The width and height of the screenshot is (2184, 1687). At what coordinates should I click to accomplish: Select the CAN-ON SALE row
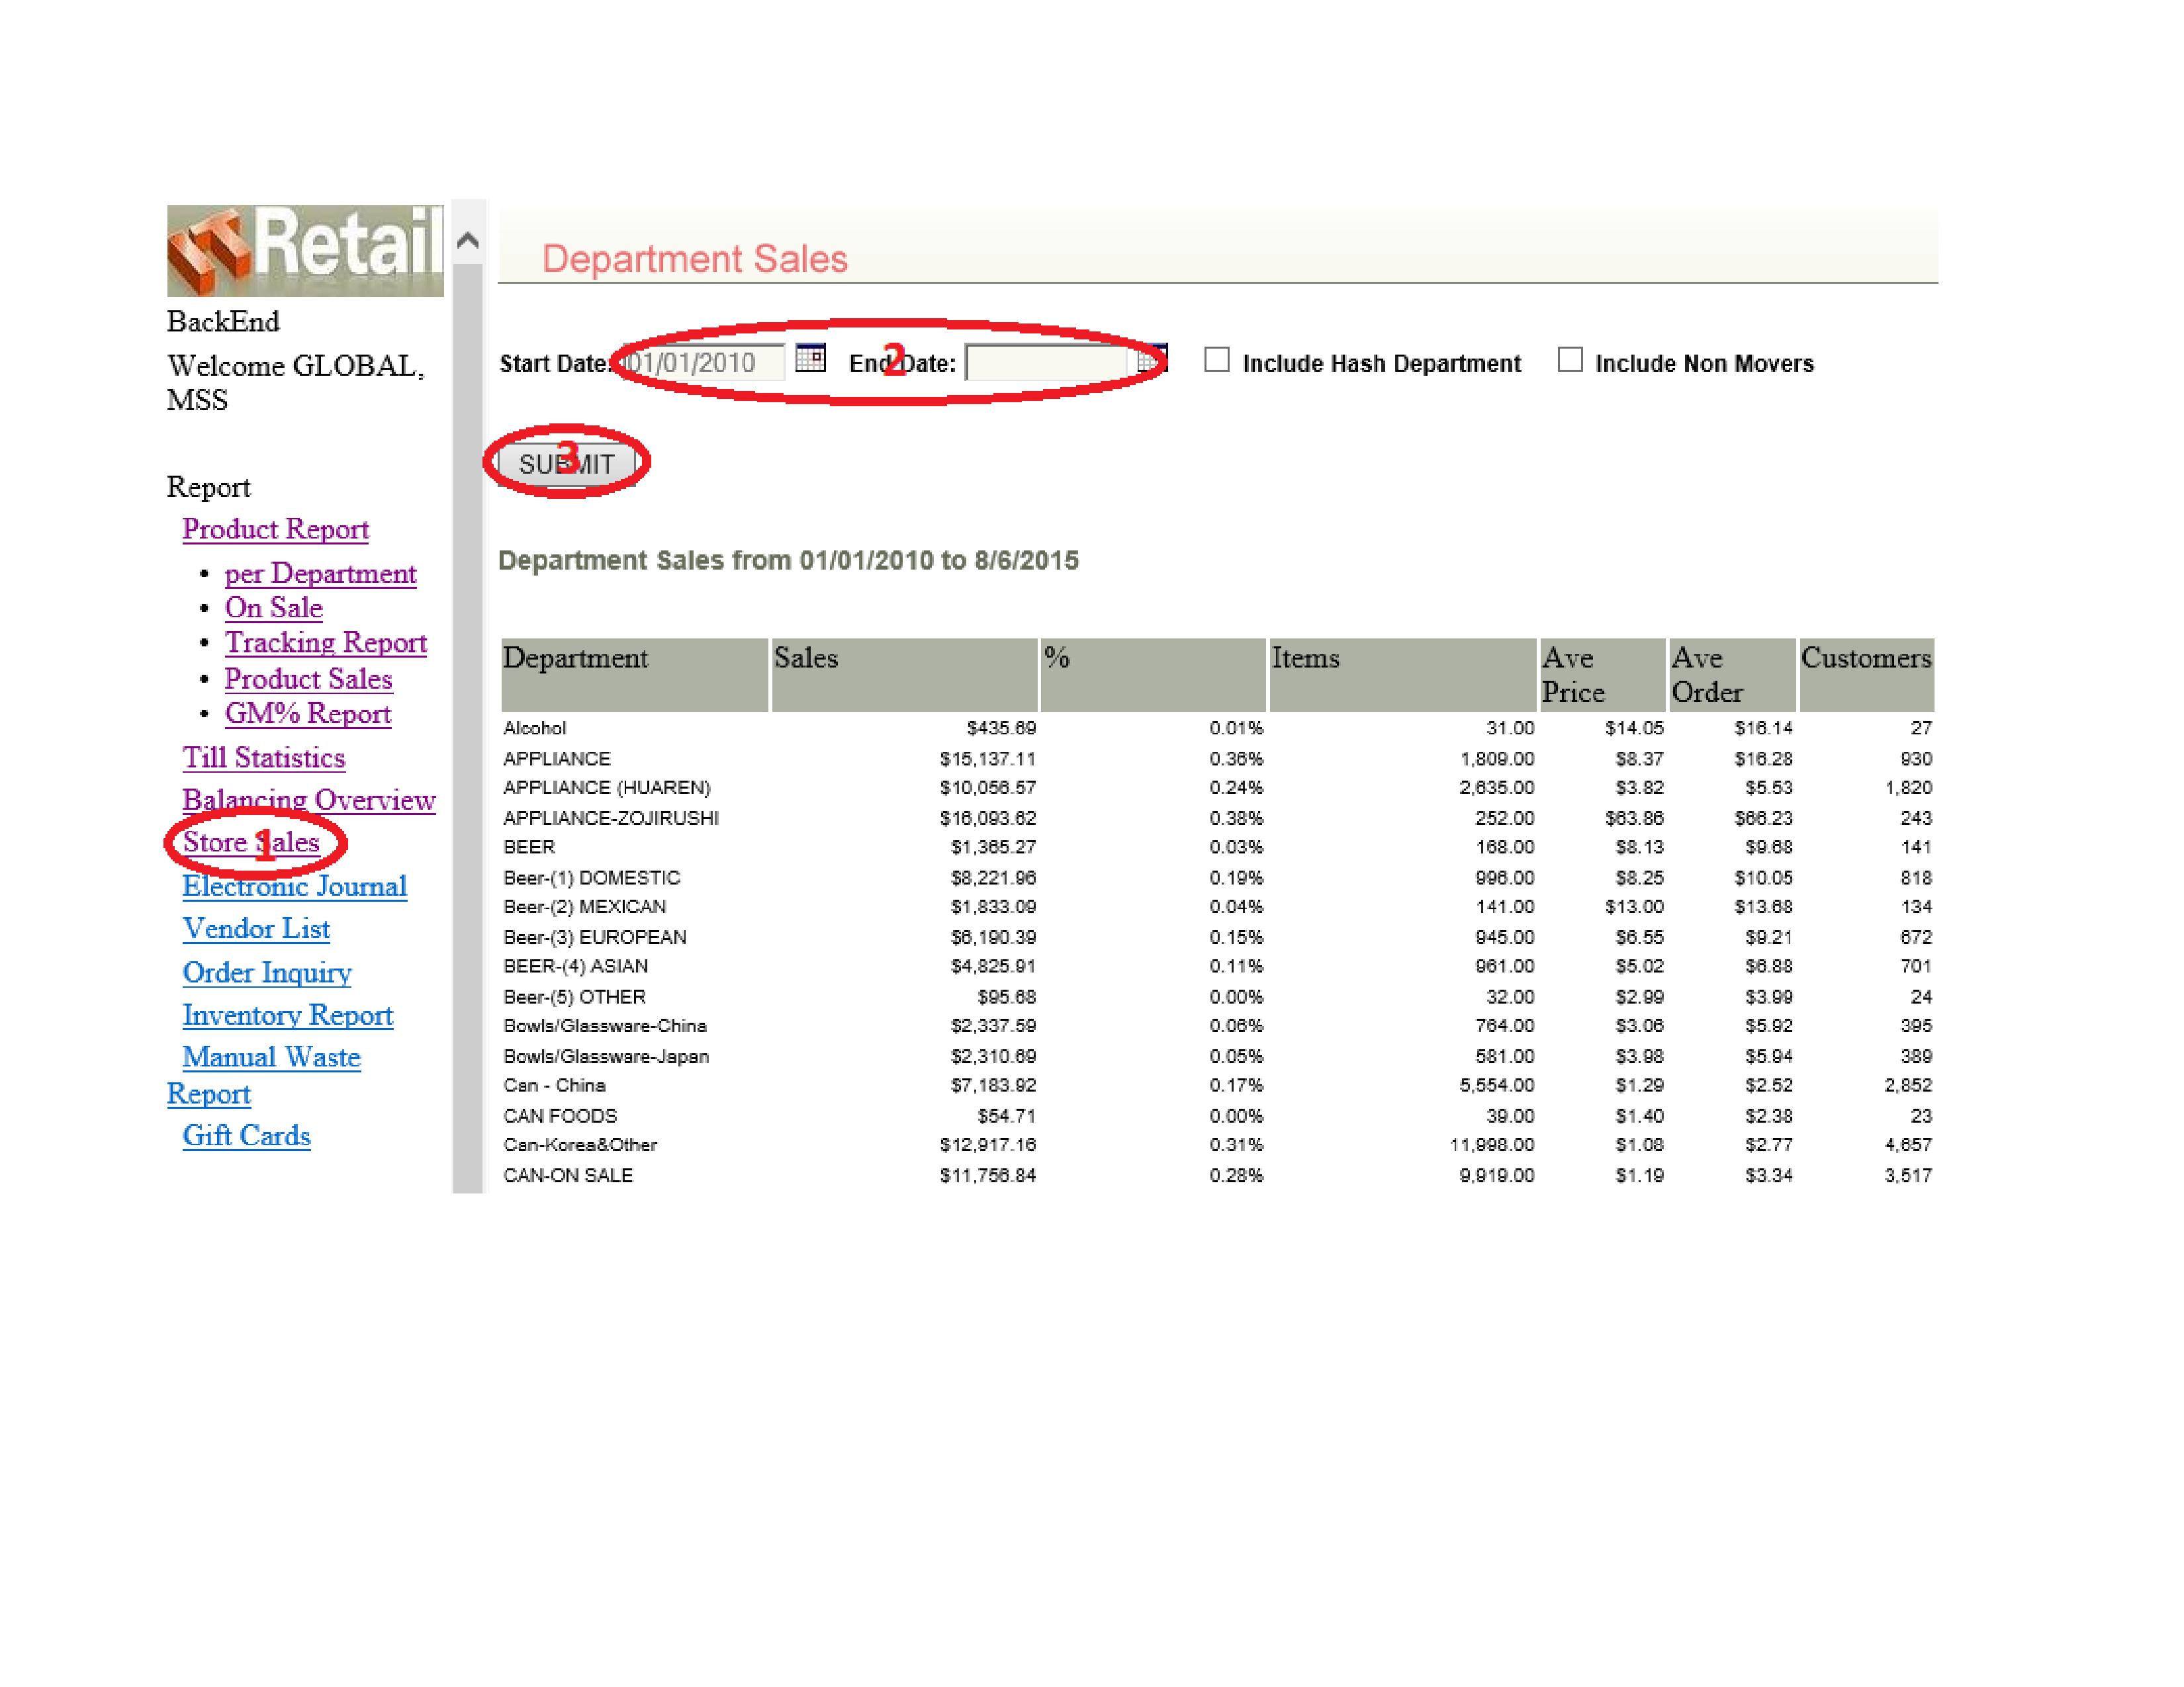tap(1218, 1176)
